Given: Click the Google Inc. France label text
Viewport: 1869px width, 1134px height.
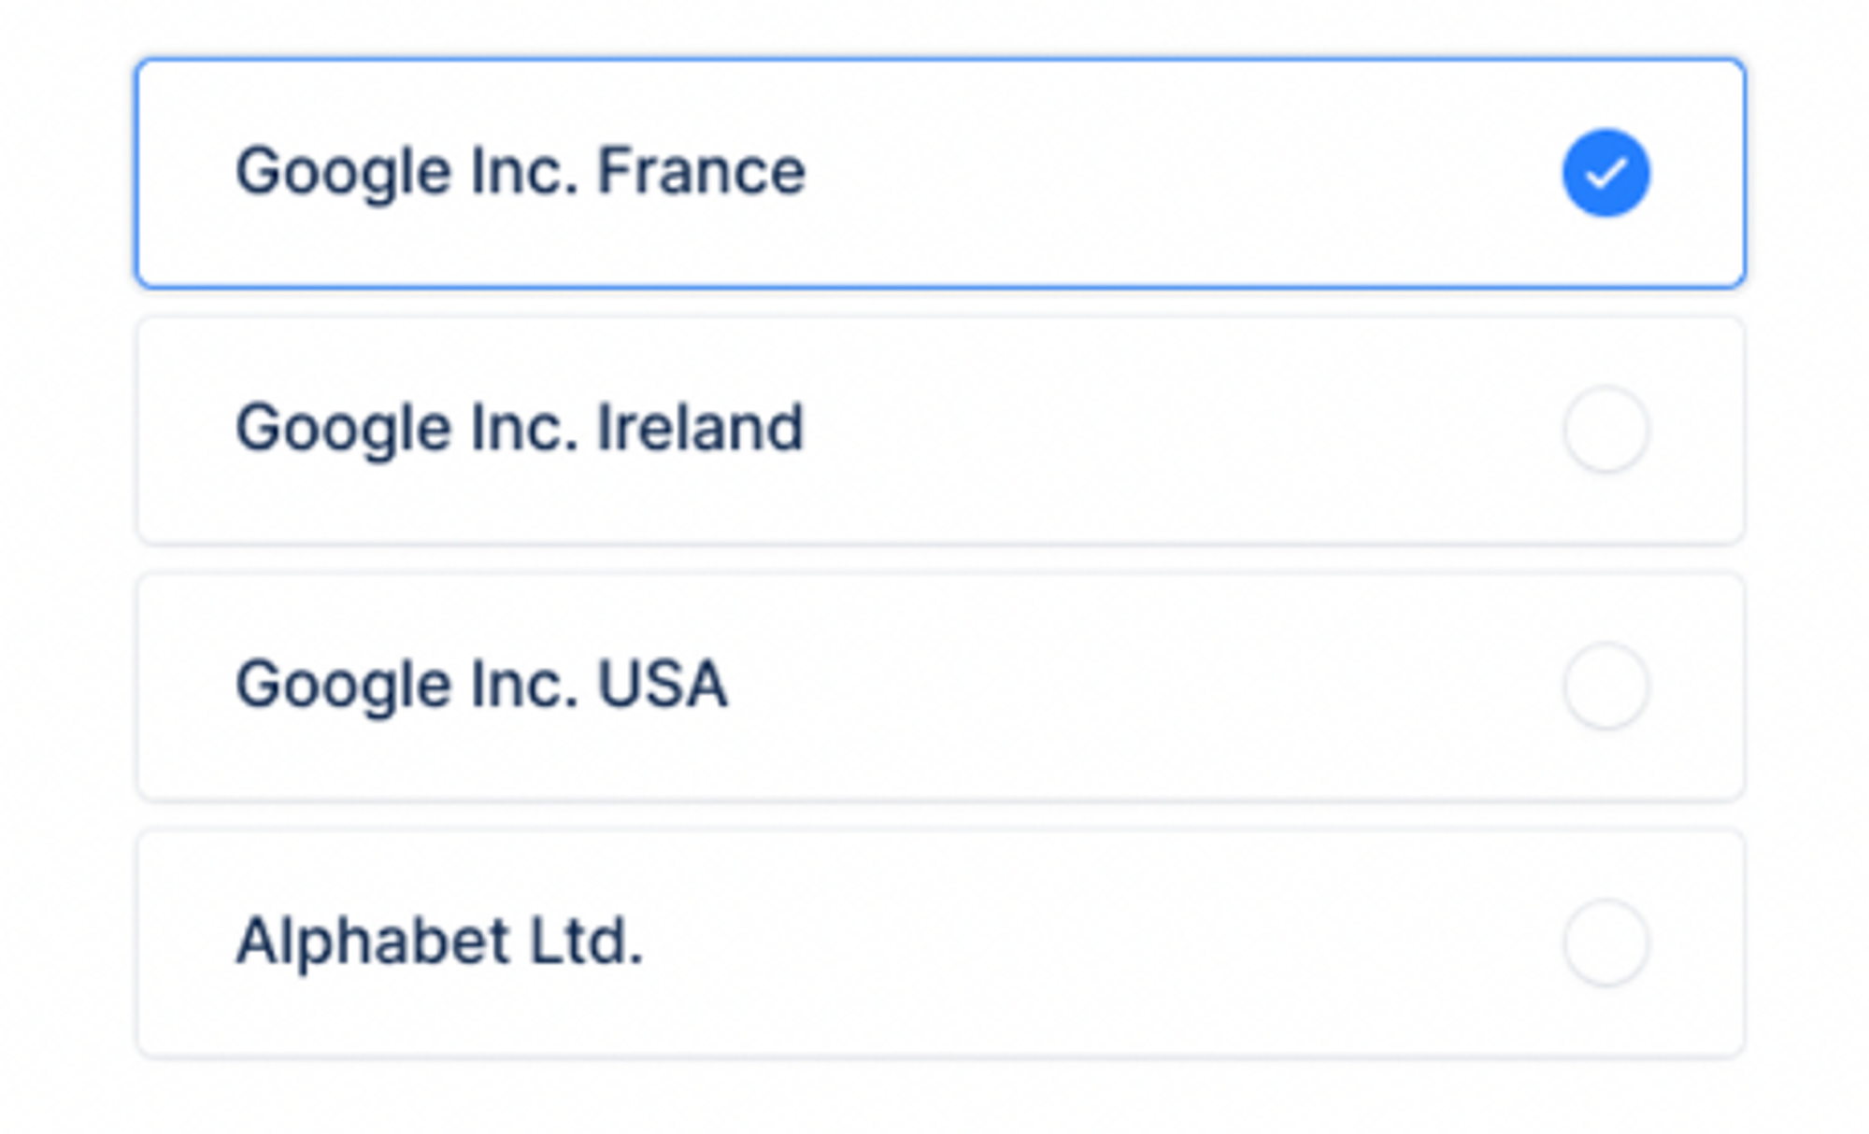Looking at the screenshot, I should (x=520, y=173).
